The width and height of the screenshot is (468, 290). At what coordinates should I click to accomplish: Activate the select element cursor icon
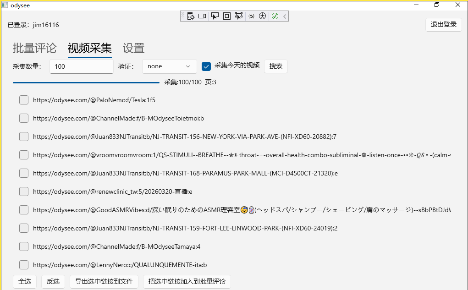215,16
